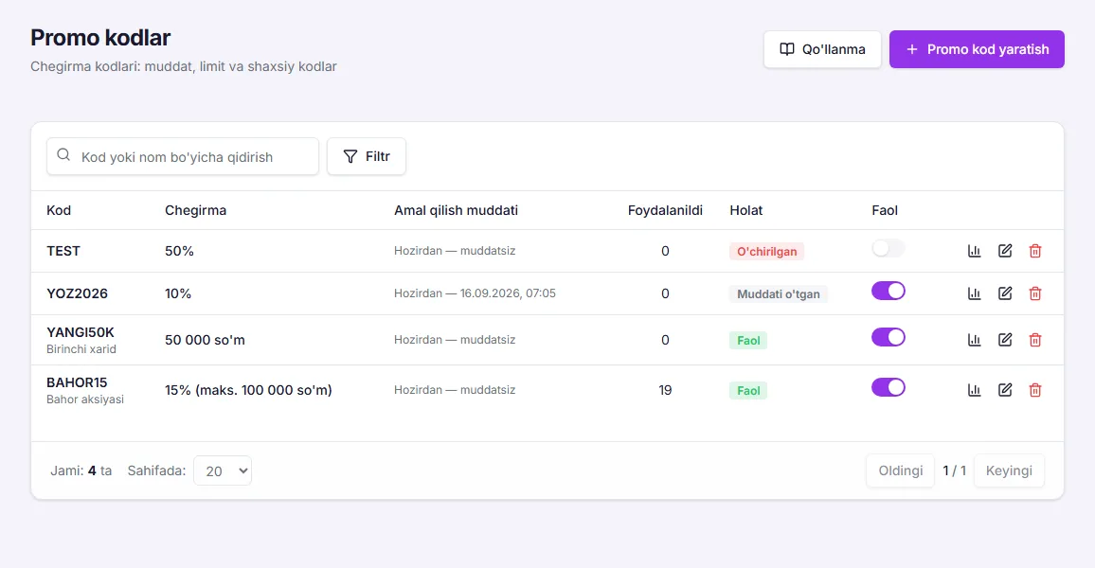Viewport: 1095px width, 568px height.
Task: Edit the YOZ2026 promo code
Action: pos(1005,293)
